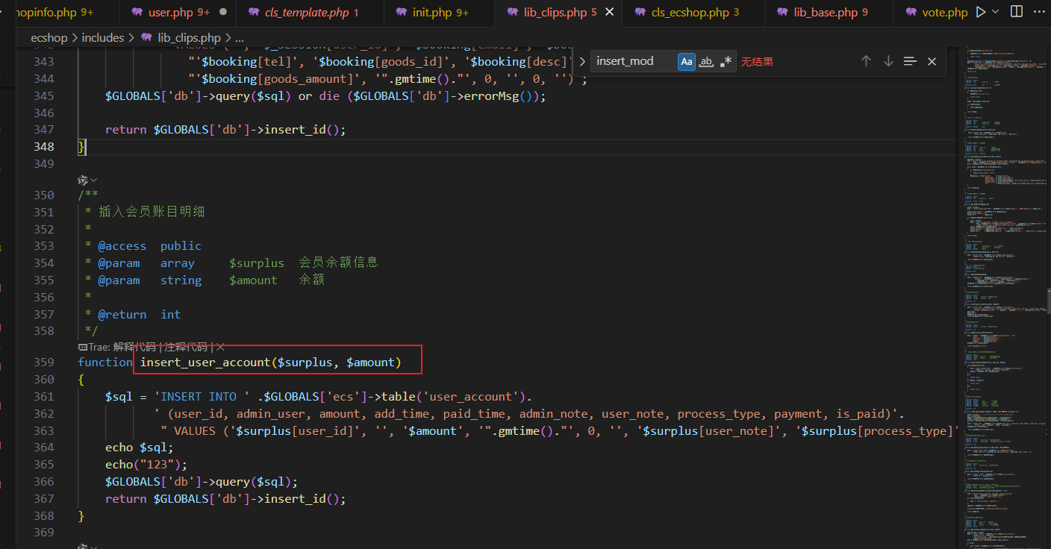
Task: Click the Trae 解释代码 code lens link
Action: pos(134,347)
